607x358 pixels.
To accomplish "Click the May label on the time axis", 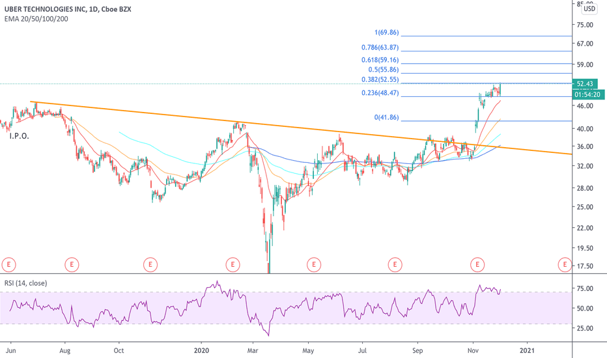I will [308, 351].
